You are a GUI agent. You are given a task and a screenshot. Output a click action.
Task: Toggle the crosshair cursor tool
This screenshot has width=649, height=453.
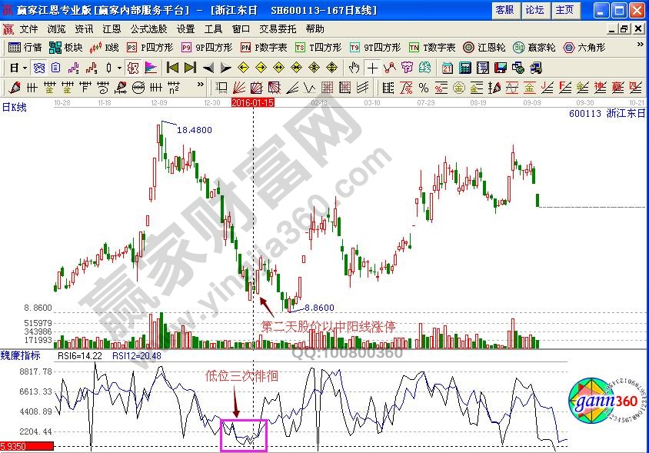click(372, 68)
